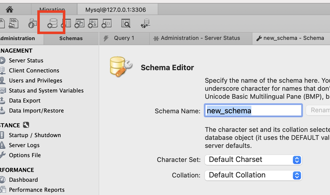Create a new view with the toolbar icon
Image resolution: width=330 pixels, height=195 pixels.
(79, 24)
